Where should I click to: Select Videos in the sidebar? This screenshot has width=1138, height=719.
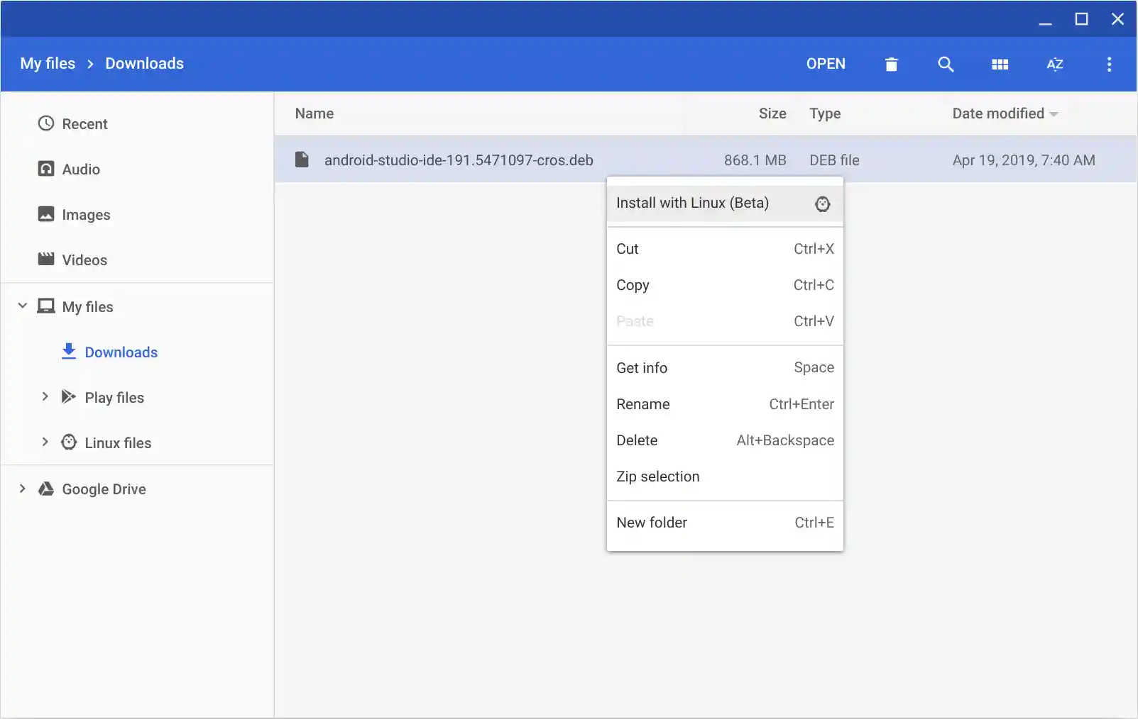click(x=84, y=260)
